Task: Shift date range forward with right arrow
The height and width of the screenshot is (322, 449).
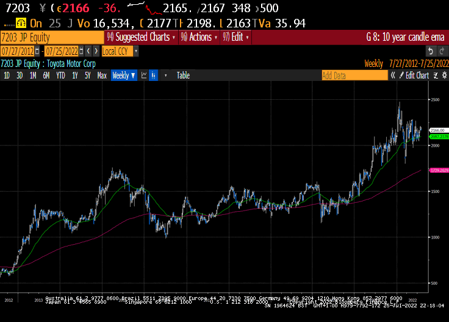Action: pos(96,51)
